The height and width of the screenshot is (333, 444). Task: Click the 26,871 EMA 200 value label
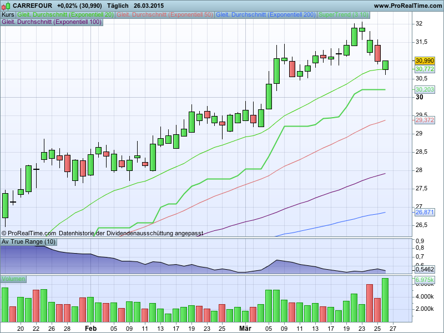pos(425,212)
